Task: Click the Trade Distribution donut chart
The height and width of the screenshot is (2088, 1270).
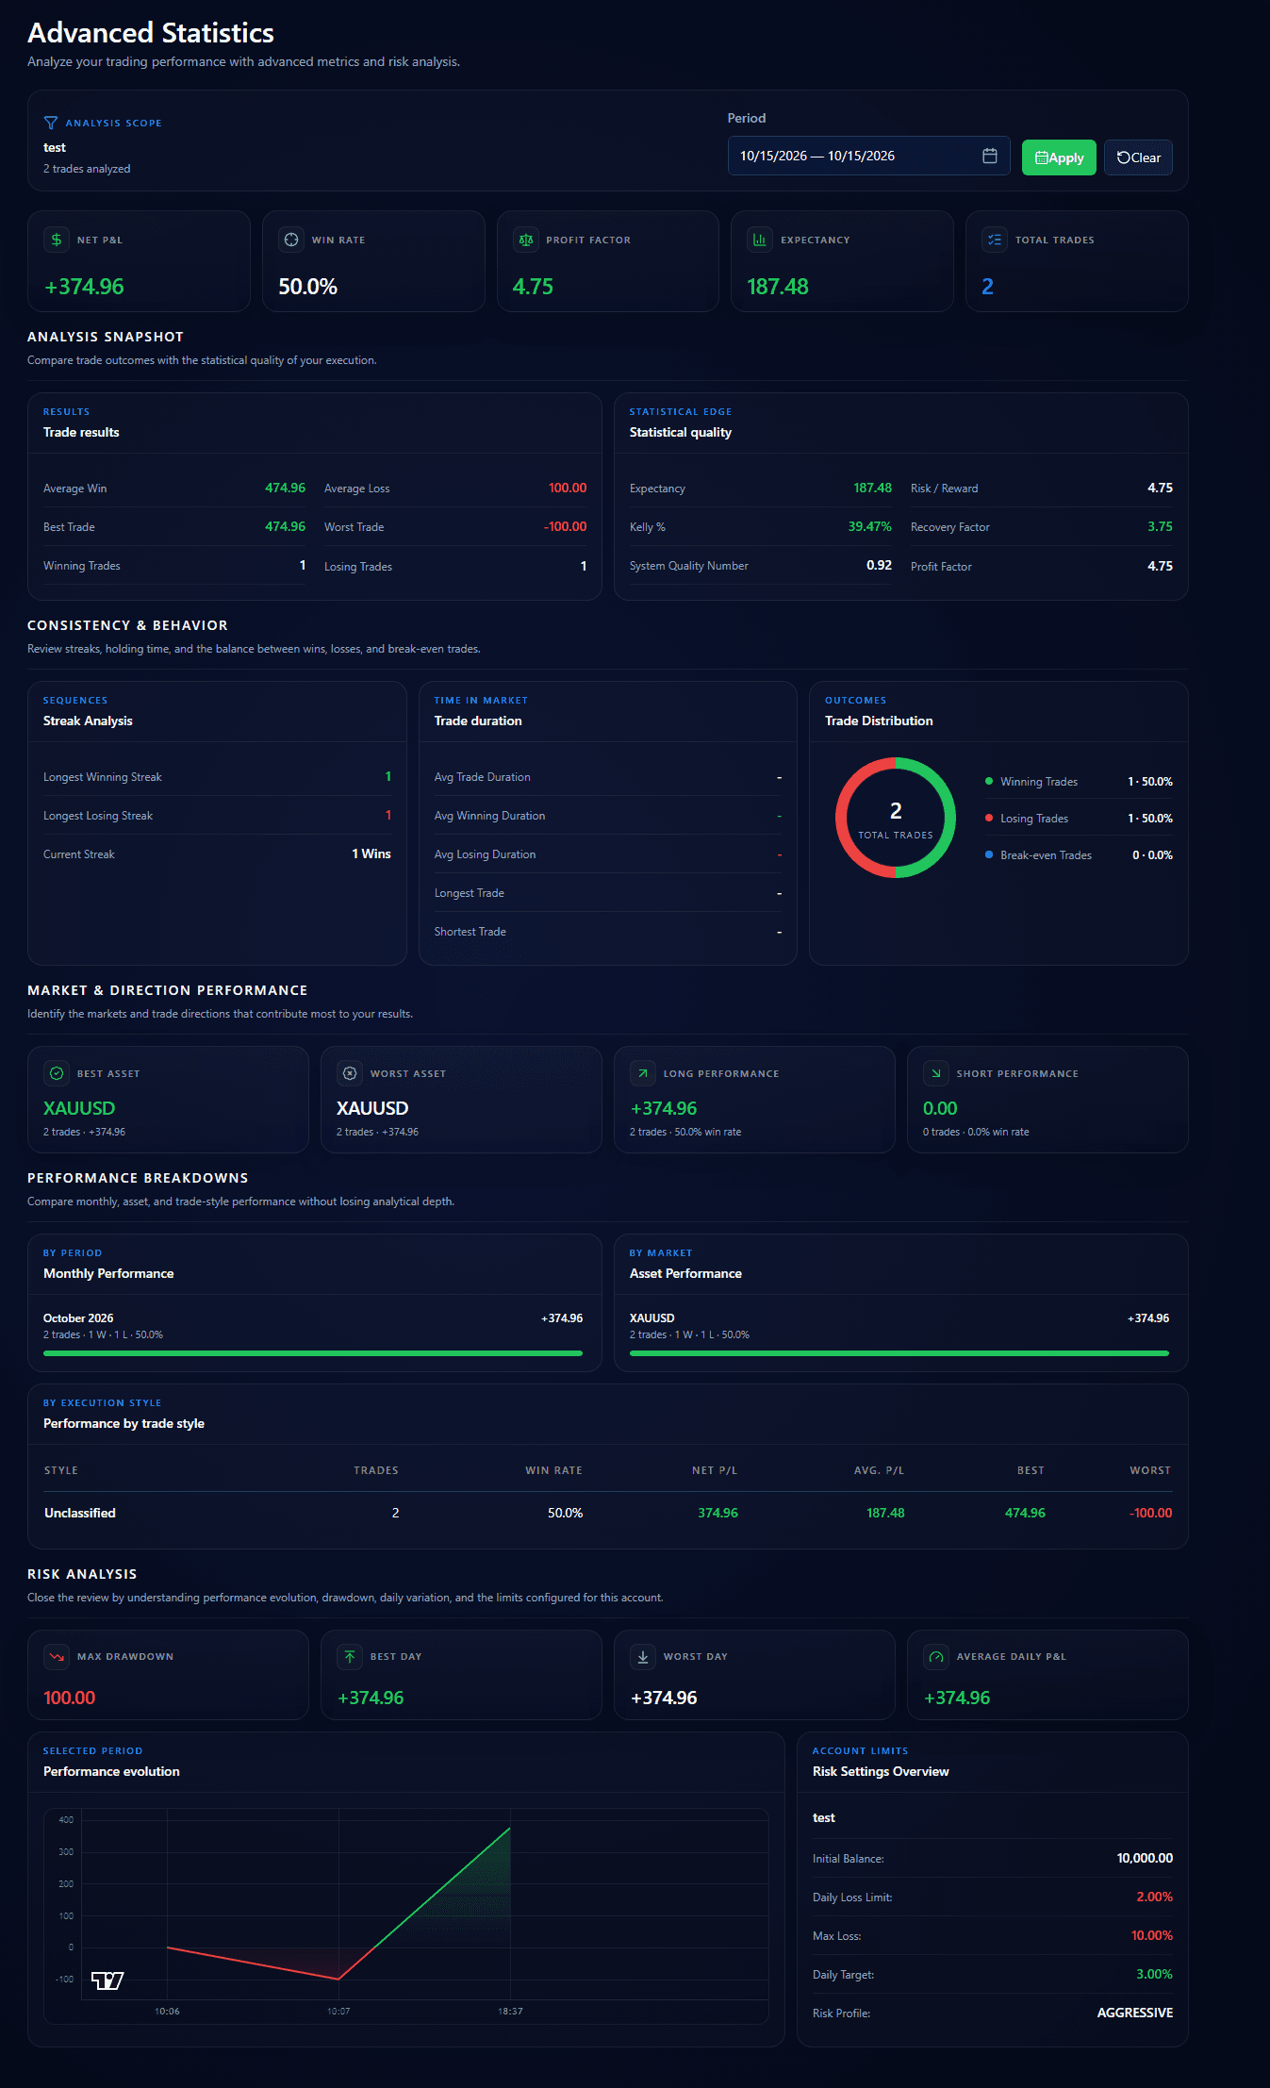Action: (x=896, y=818)
